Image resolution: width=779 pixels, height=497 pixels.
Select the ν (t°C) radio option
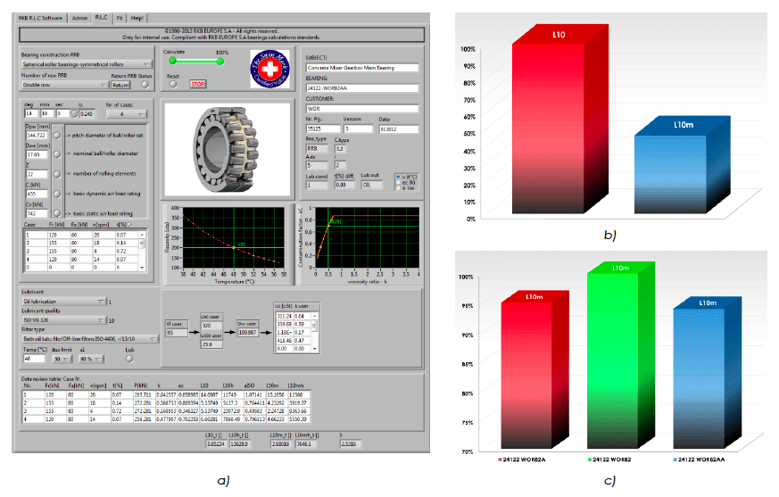[397, 178]
